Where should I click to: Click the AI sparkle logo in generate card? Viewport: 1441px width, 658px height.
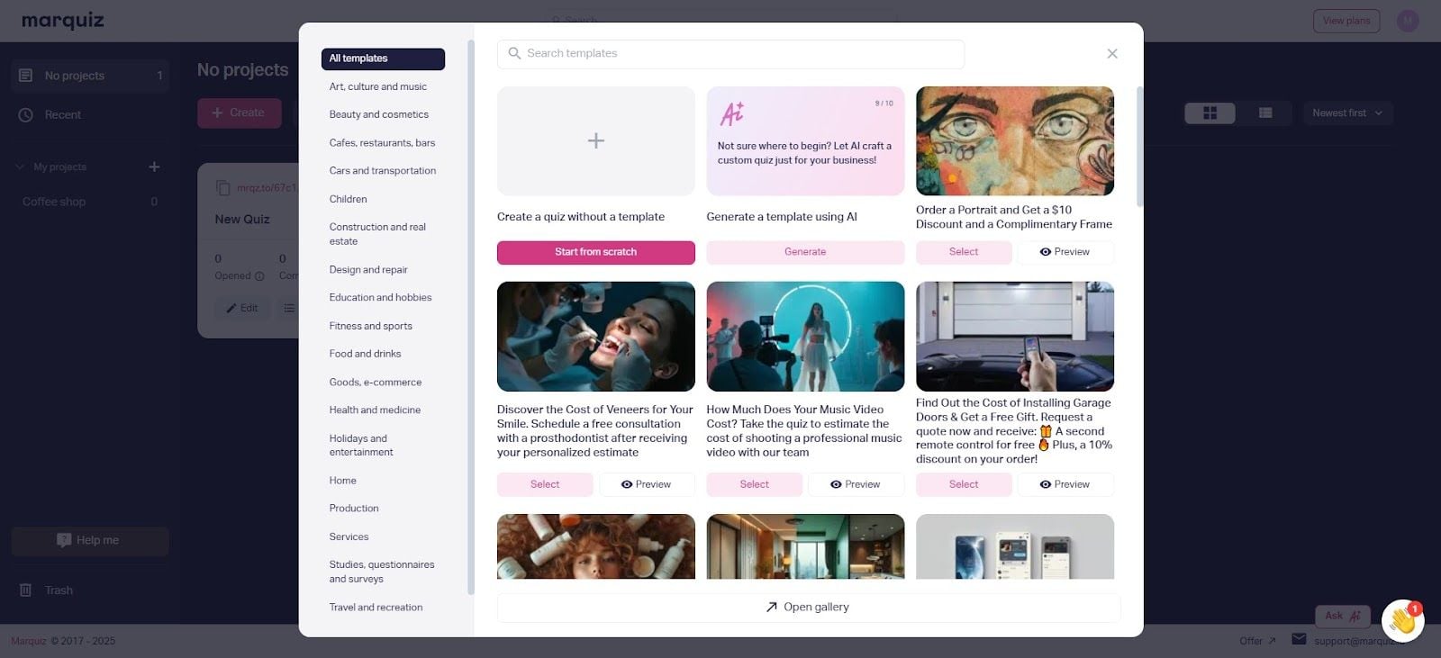pos(731,113)
